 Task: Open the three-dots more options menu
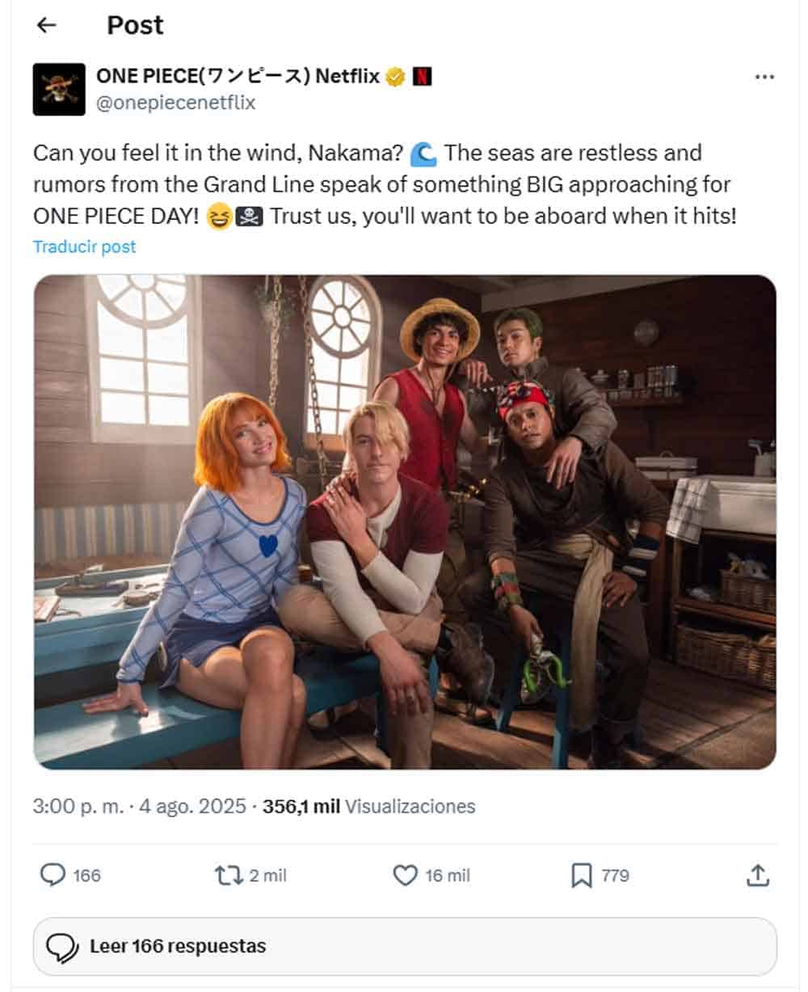[764, 77]
